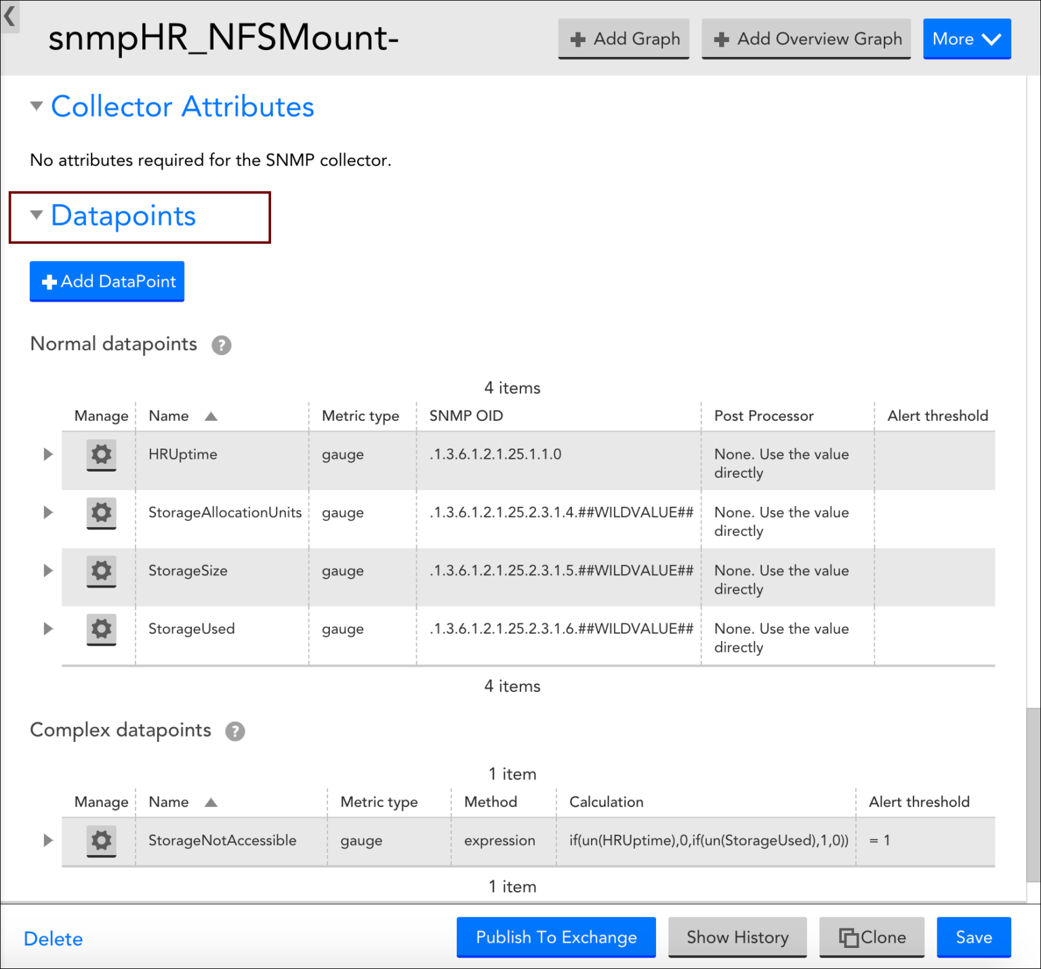Click help icon beside Normal datapoints
Image resolution: width=1041 pixels, height=969 pixels.
click(221, 346)
